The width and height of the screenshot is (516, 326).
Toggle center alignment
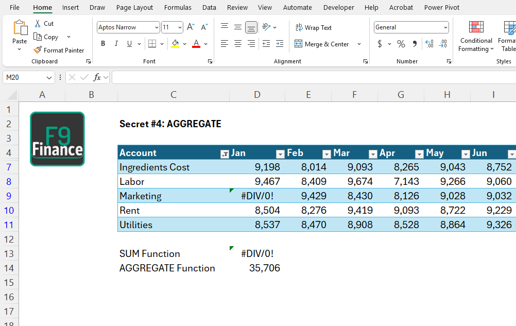click(237, 44)
